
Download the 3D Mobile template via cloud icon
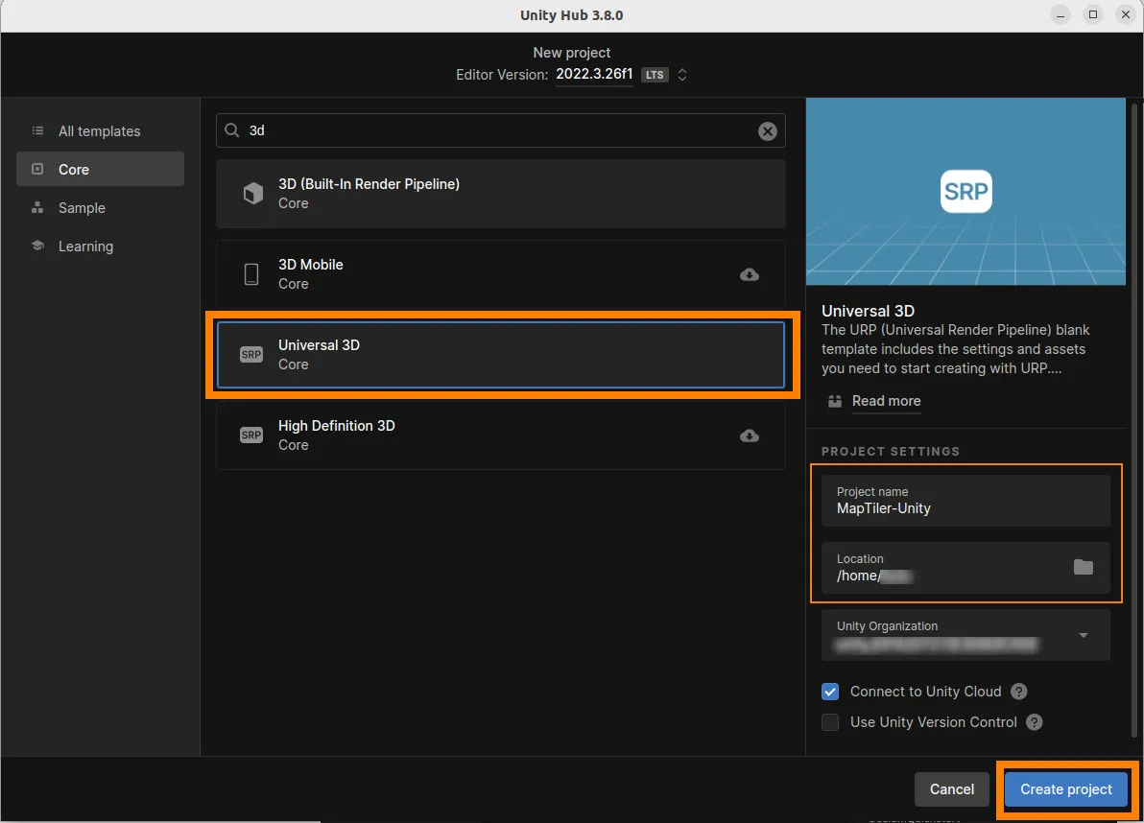coord(750,275)
